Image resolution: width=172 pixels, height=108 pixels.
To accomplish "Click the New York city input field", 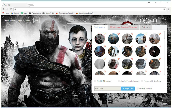I will pyautogui.click(x=108, y=89).
